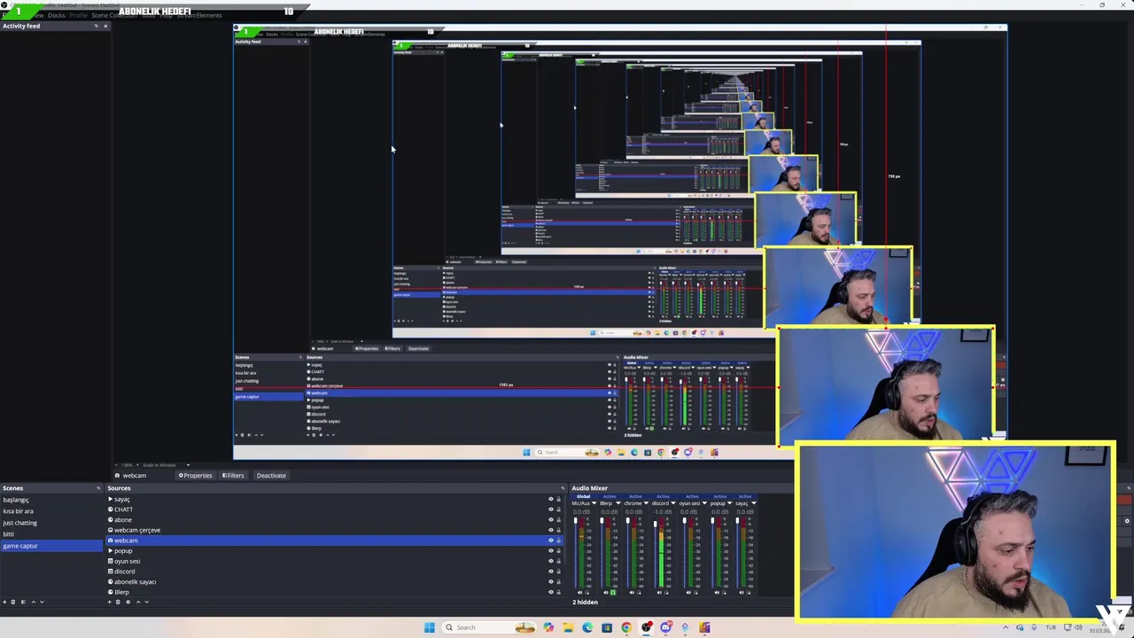The height and width of the screenshot is (638, 1134).
Task: Hide the sayaç source with eye icon
Action: click(x=550, y=499)
